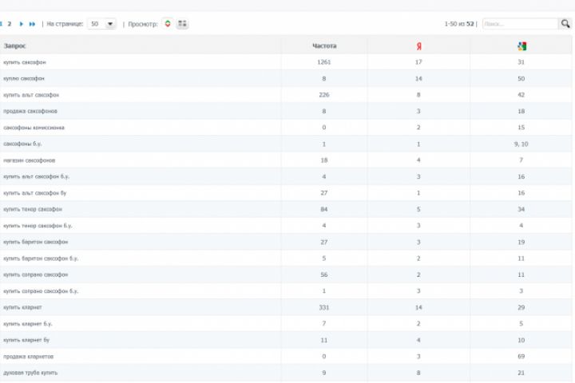The height and width of the screenshot is (383, 575).
Task: Select the query купить тенор саксофон б.у.
Action: pyautogui.click(x=38, y=226)
